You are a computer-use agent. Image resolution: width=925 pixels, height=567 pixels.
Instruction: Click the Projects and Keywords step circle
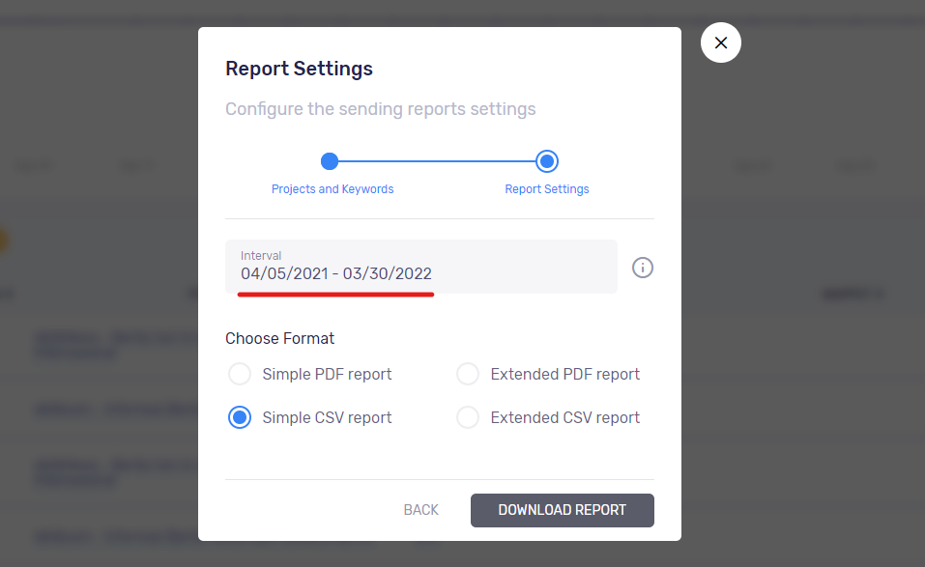[330, 161]
